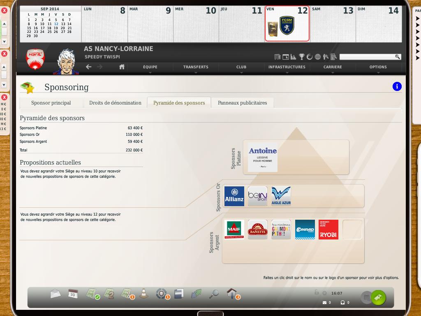Click the swirl icon beside the trophy
This screenshot has width=421, height=316.
pos(310,57)
